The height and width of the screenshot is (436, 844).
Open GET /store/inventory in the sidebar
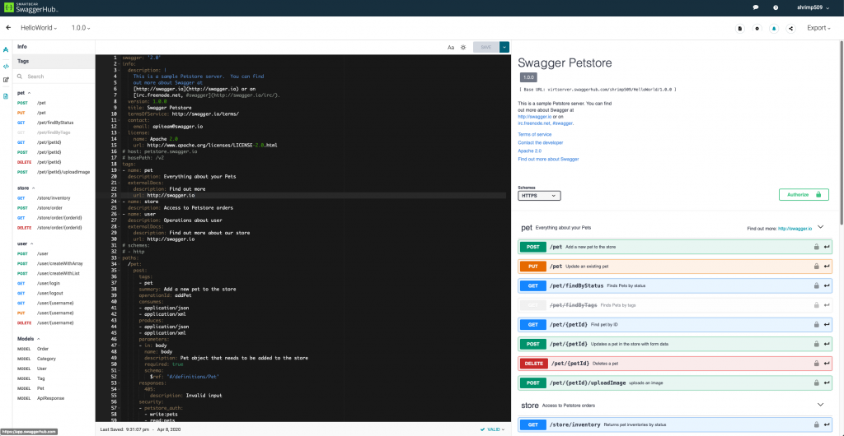click(x=54, y=197)
